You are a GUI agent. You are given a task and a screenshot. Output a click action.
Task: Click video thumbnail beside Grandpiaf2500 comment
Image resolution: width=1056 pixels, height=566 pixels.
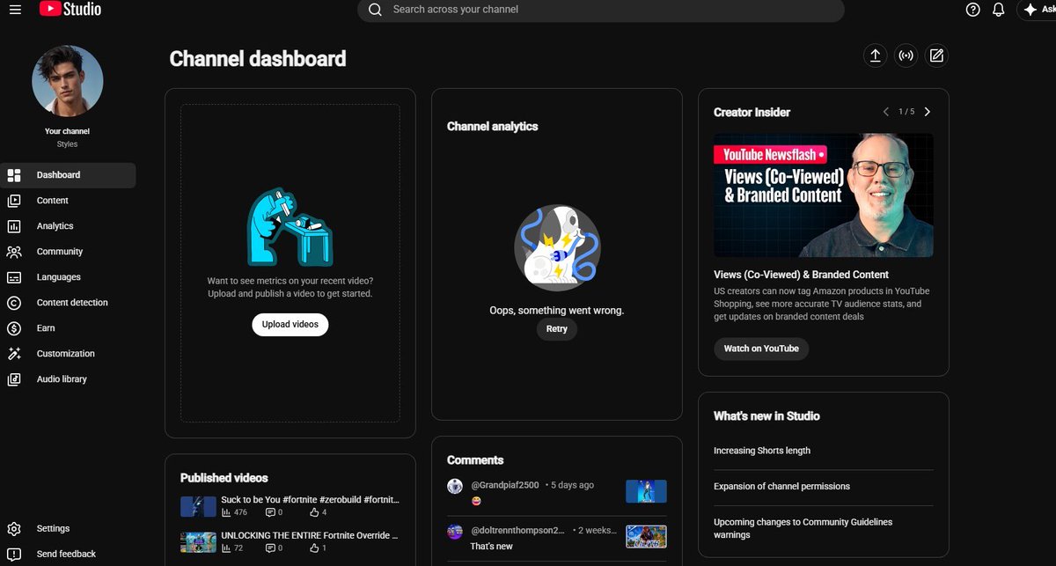[646, 491]
